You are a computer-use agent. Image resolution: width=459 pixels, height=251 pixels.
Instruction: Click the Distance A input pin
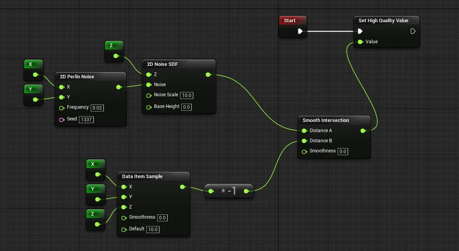click(x=304, y=131)
